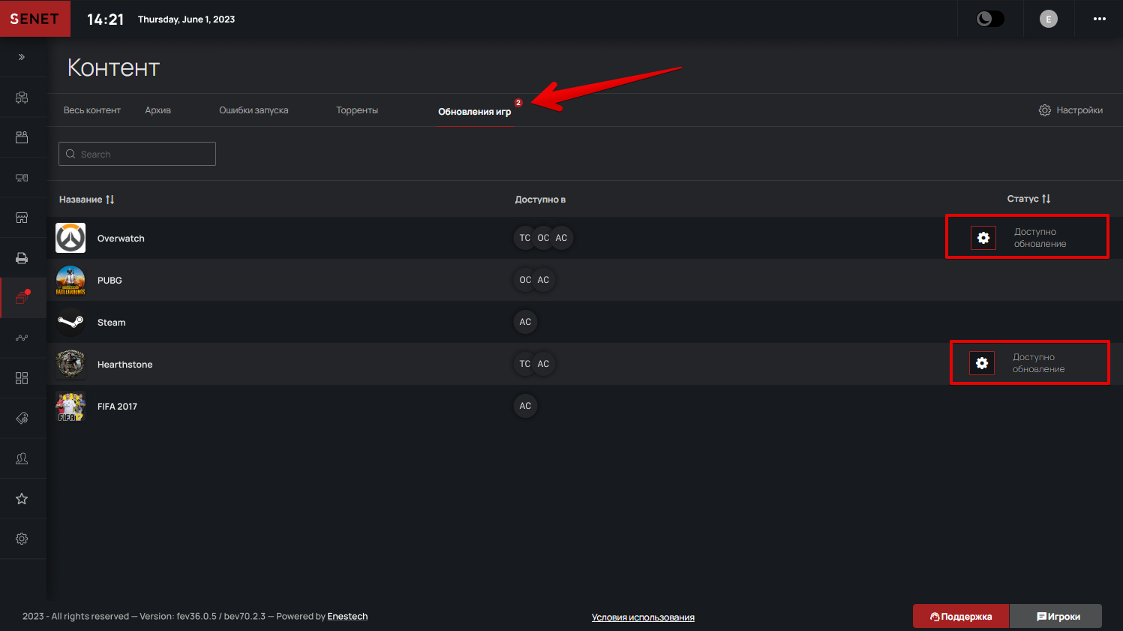Switch to the Торренты tab

(x=357, y=110)
